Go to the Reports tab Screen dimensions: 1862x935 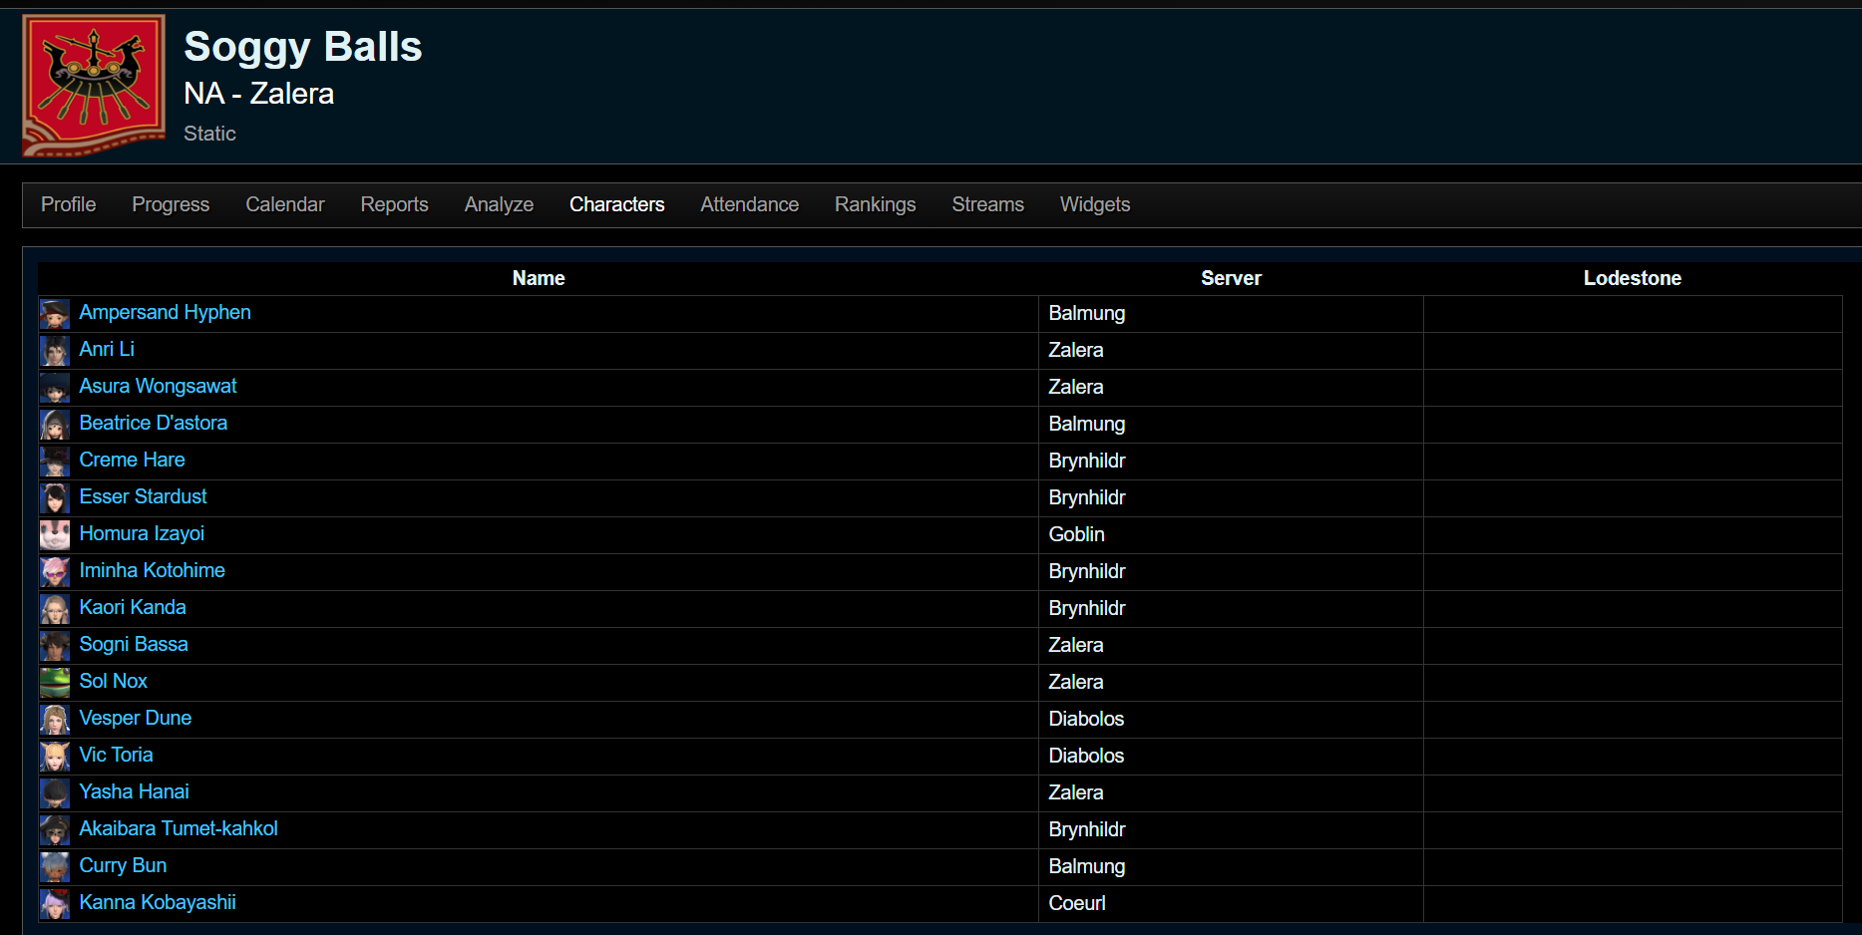395,204
